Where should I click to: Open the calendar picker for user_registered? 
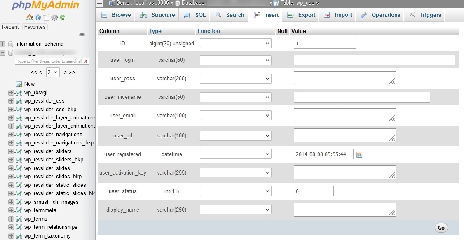[x=359, y=154]
